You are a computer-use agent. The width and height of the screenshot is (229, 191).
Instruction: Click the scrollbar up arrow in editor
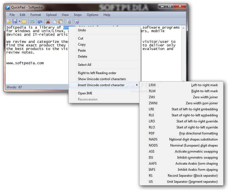click(184, 28)
